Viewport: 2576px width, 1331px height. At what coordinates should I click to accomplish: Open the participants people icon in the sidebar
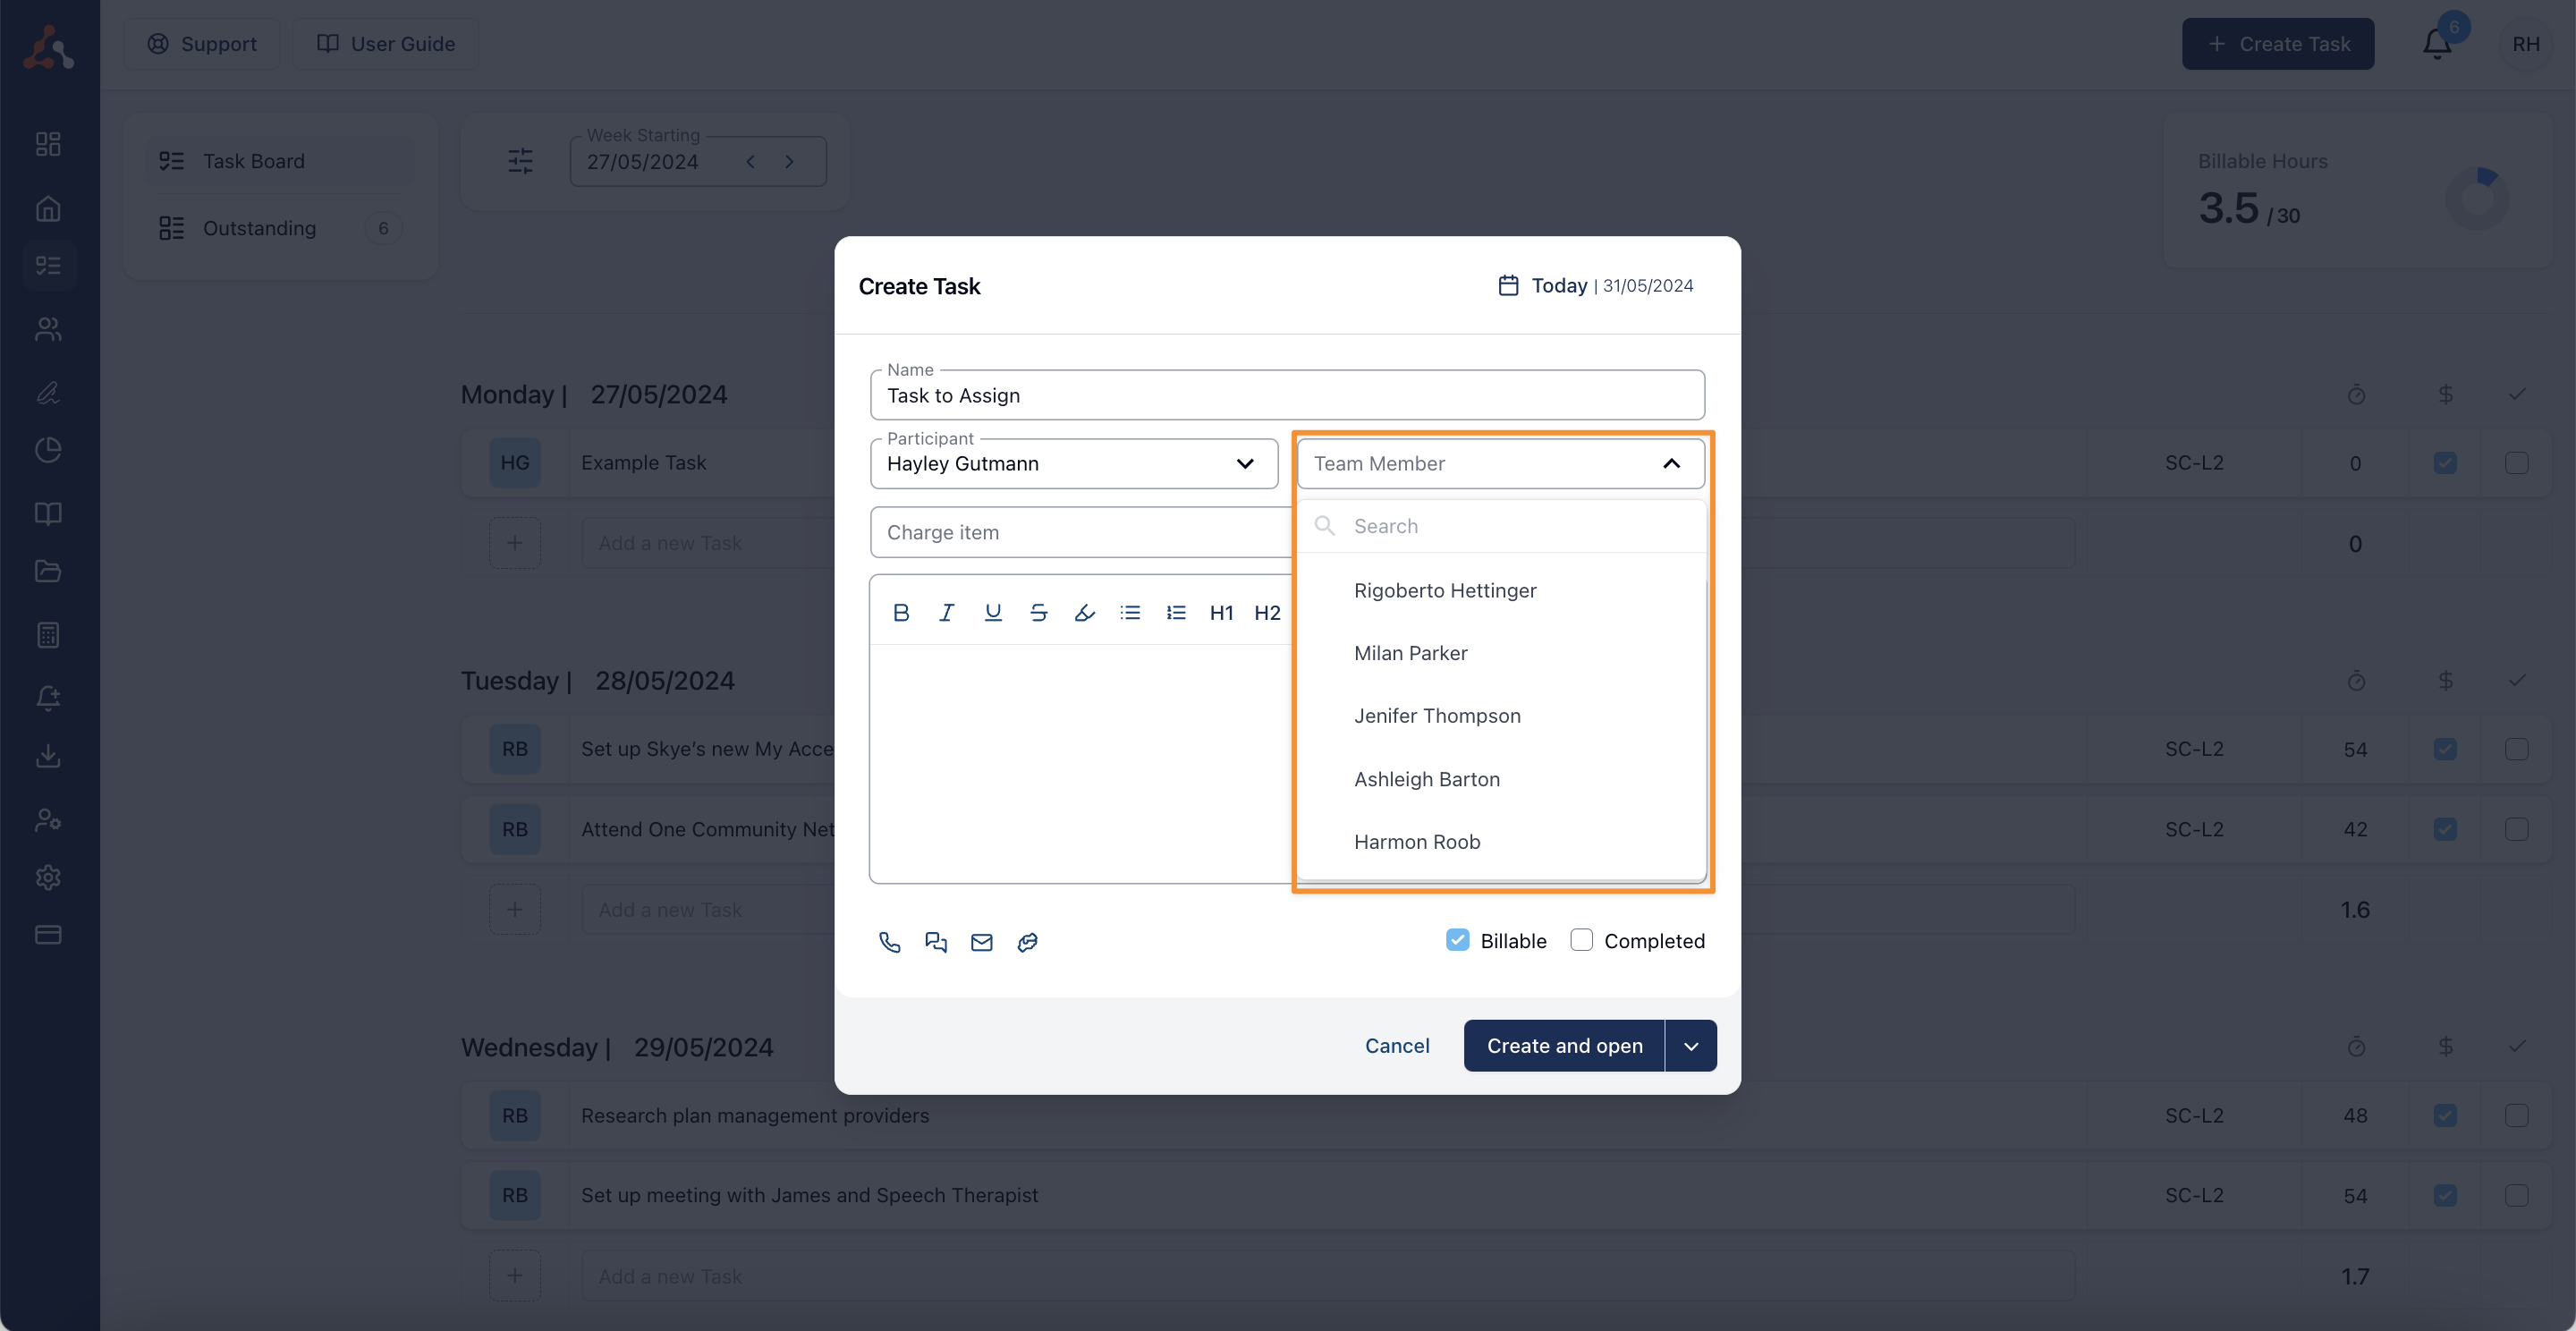click(x=48, y=329)
